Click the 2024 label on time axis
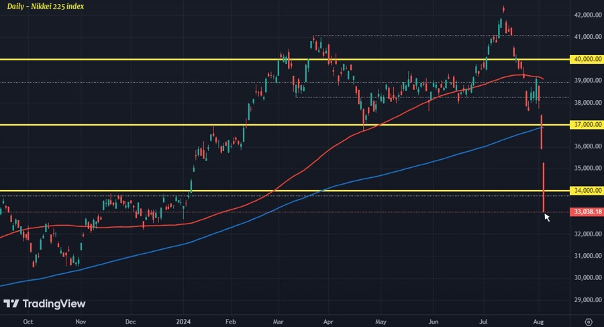 (x=183, y=322)
